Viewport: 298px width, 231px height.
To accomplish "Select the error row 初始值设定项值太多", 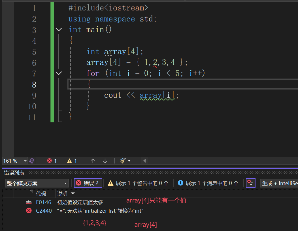I will [x=80, y=202].
